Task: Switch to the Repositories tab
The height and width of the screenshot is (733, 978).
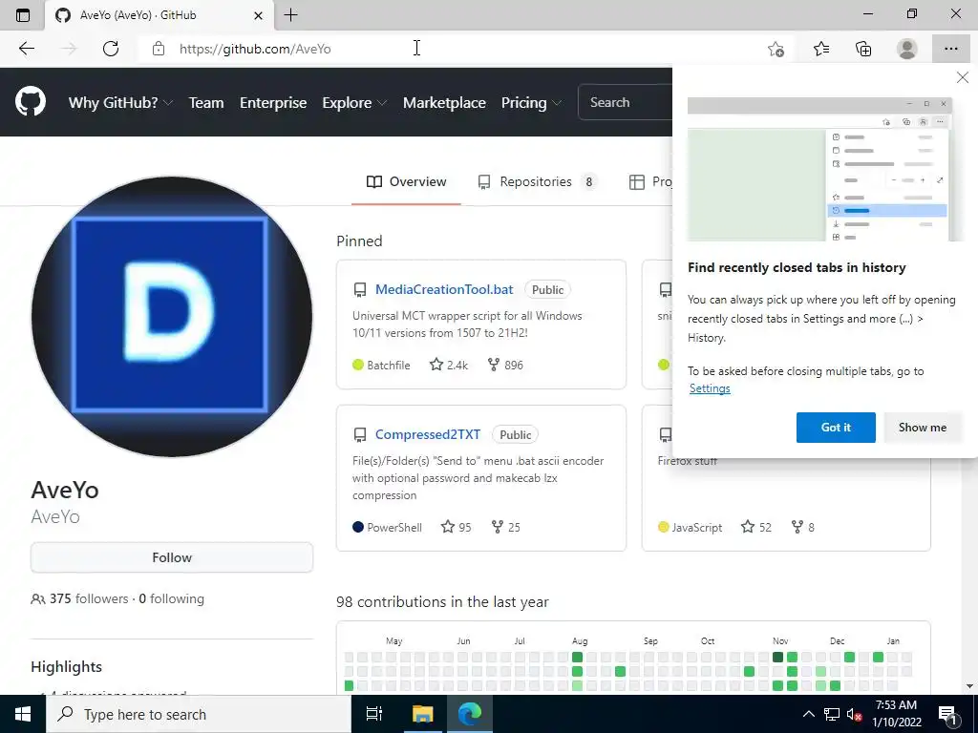Action: click(x=537, y=181)
